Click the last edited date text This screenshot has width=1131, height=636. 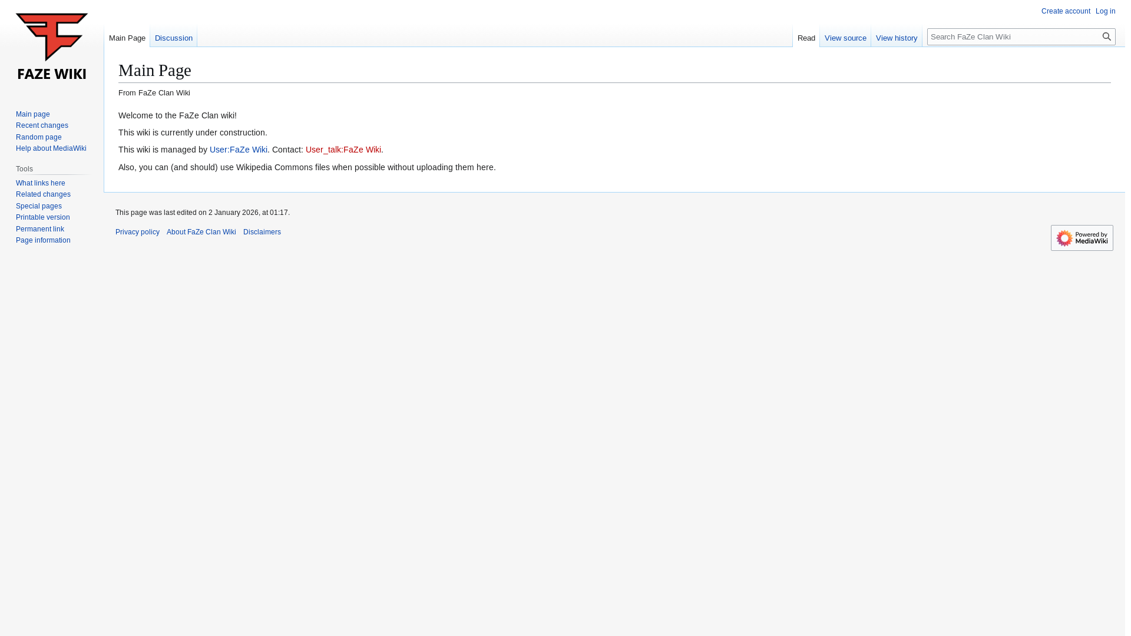click(x=203, y=213)
